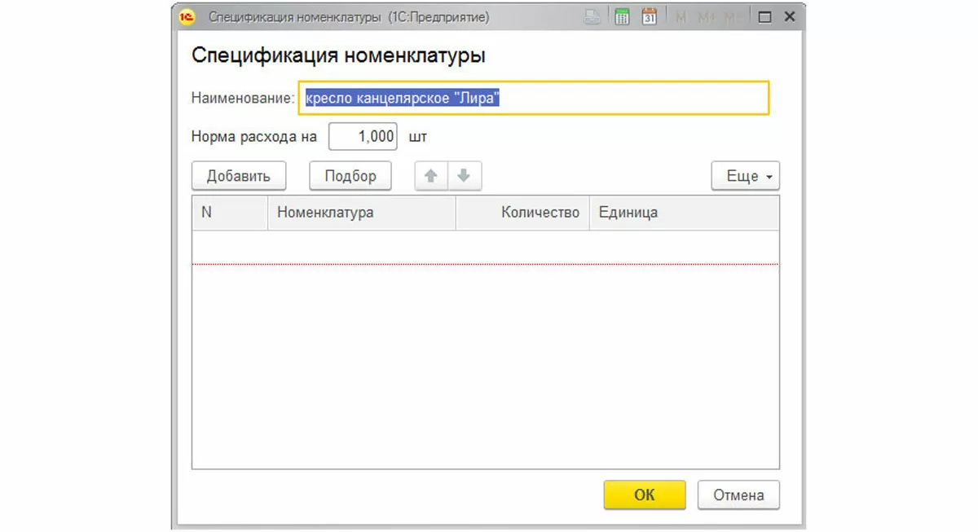978x532 pixels.
Task: Move row down with the down arrow
Action: click(465, 176)
